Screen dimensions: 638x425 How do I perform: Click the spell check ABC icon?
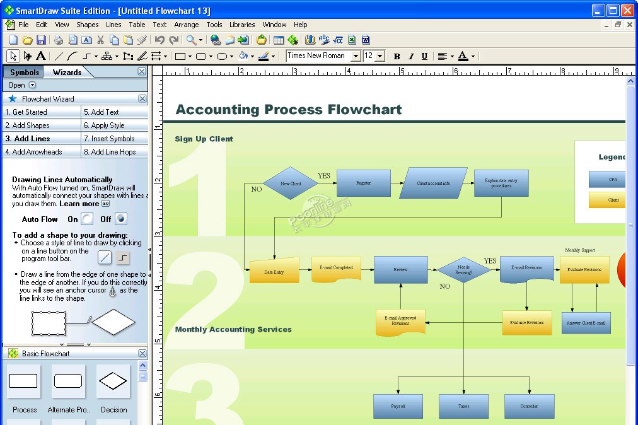pyautogui.click(x=324, y=40)
